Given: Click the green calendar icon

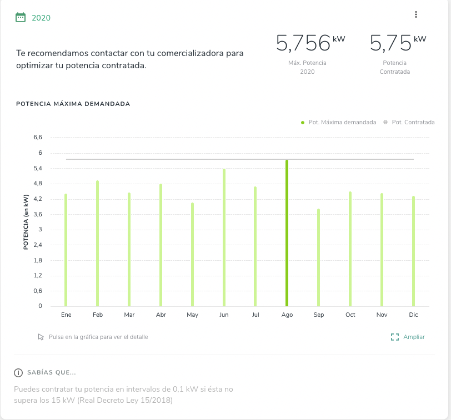Looking at the screenshot, I should point(21,18).
